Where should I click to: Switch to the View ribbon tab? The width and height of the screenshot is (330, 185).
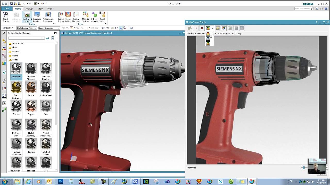pos(40,9)
